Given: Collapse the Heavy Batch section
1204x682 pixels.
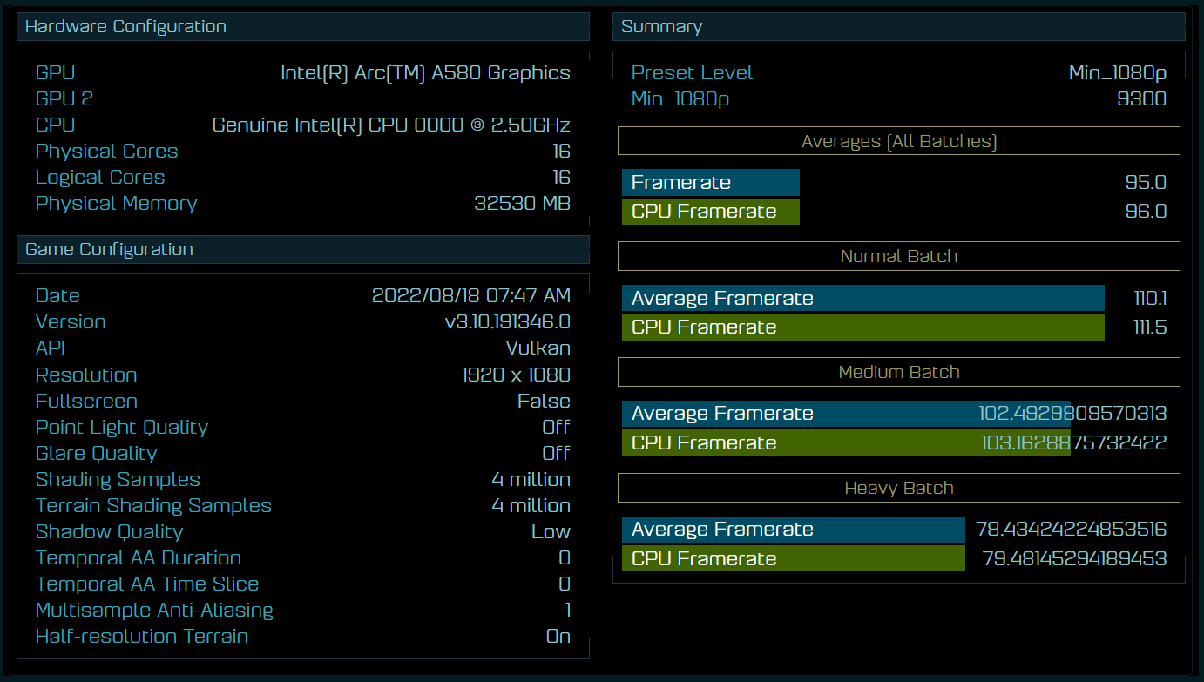Looking at the screenshot, I should click(x=898, y=488).
